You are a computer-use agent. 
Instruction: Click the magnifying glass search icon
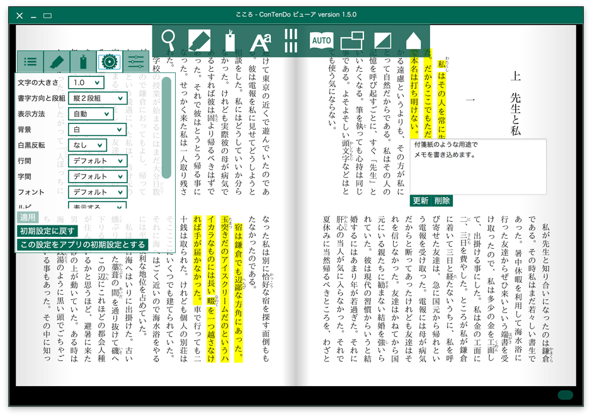[x=168, y=40]
